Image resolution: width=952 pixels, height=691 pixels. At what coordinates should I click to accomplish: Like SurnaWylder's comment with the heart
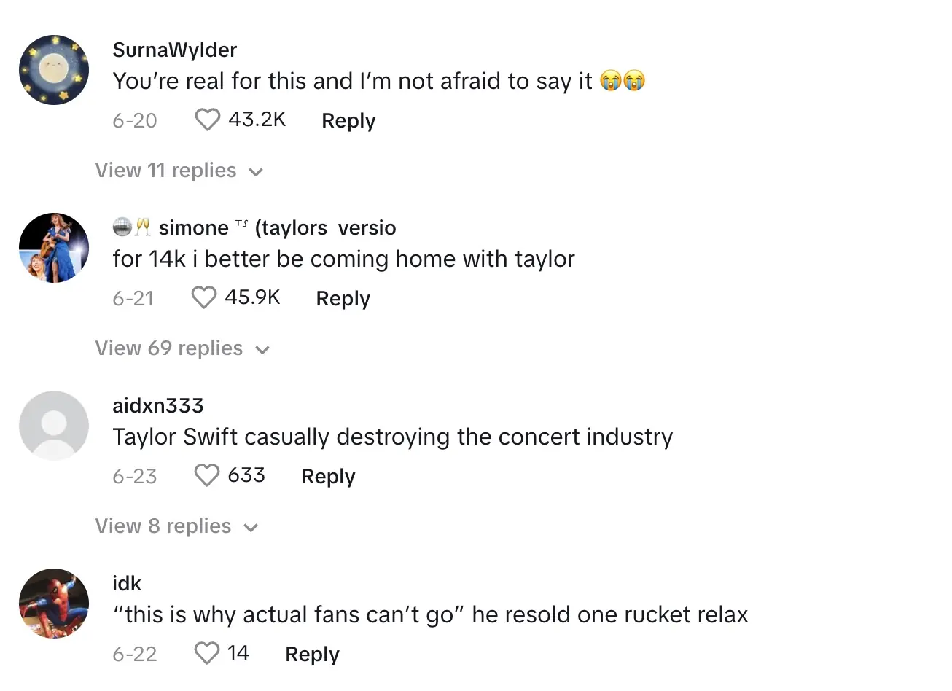[207, 120]
